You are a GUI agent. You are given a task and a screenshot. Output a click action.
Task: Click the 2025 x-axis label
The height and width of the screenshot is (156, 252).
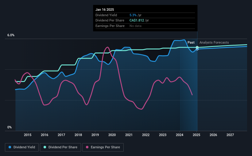tap(196, 135)
